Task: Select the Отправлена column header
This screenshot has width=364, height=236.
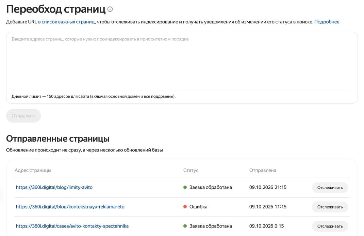Action: 263,170
